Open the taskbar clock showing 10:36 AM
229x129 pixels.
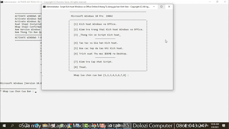(x=214, y=126)
